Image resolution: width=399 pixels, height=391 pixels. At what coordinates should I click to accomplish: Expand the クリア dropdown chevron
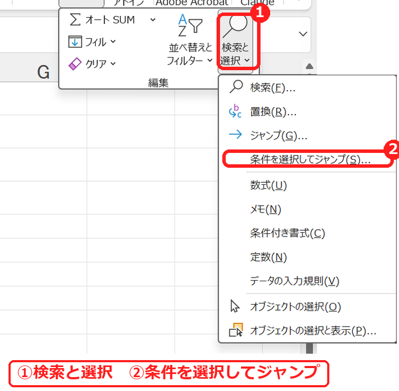113,63
